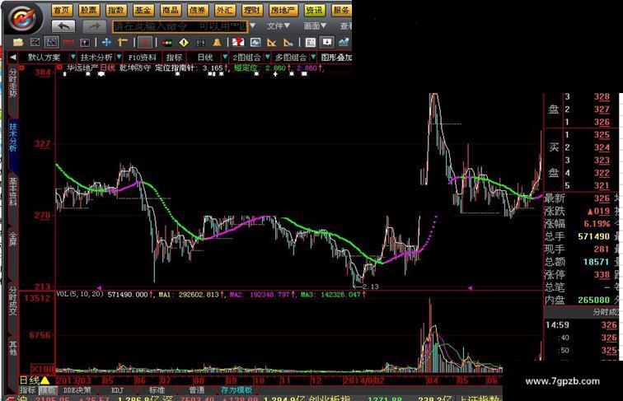This screenshot has height=401, width=623.
Task: Click the pink-framed picture toolbar icon
Action: click(85, 42)
